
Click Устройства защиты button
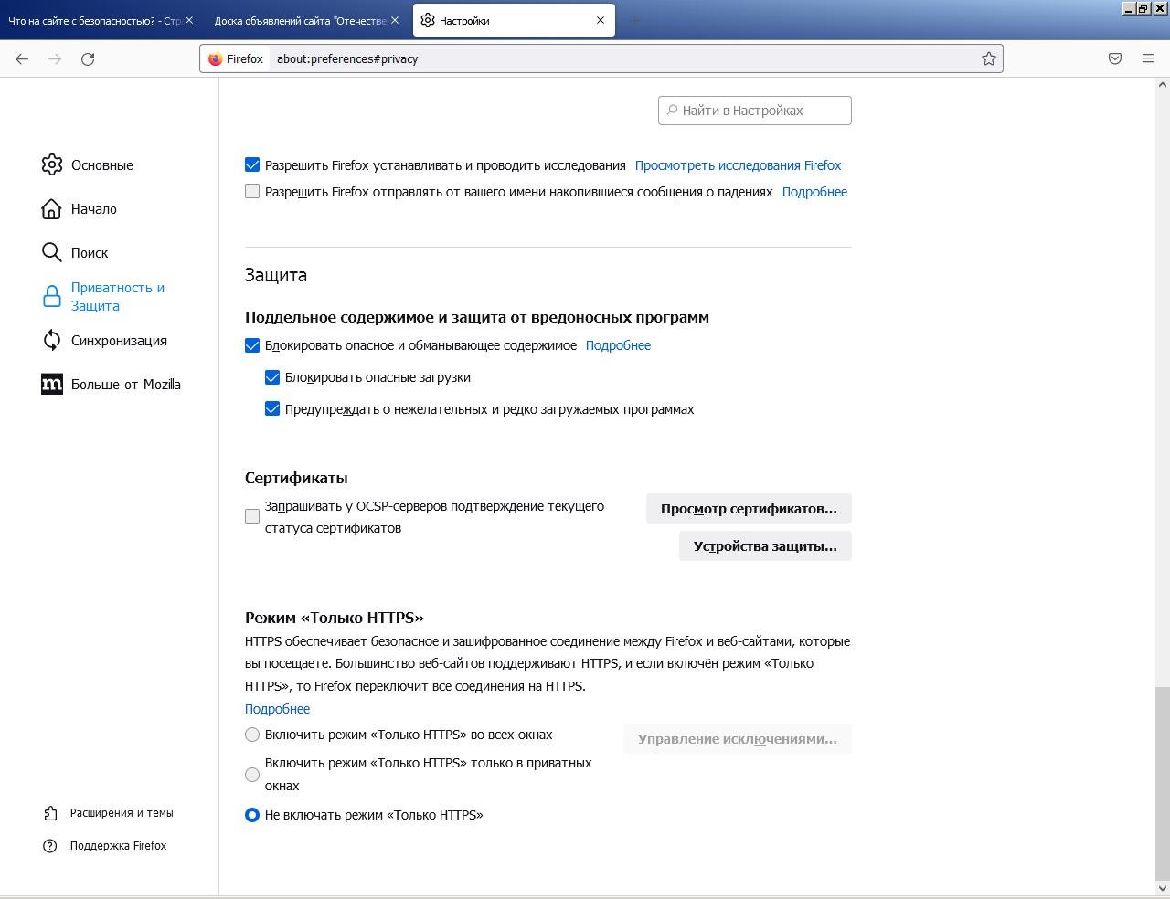coord(765,546)
